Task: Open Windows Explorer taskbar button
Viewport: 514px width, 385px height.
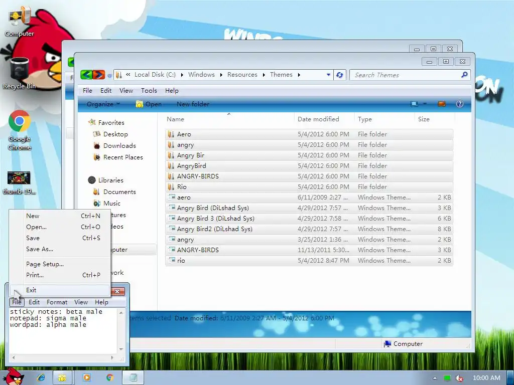Action: point(62,378)
